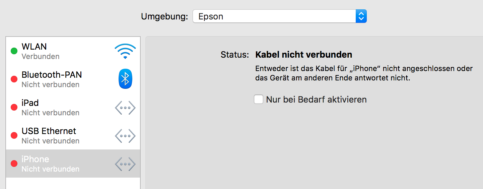This screenshot has width=483, height=189.
Task: Click the red status dot next to iPhone
Action: [14, 164]
